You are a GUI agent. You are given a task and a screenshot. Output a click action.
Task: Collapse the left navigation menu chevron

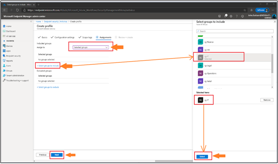[31, 21]
